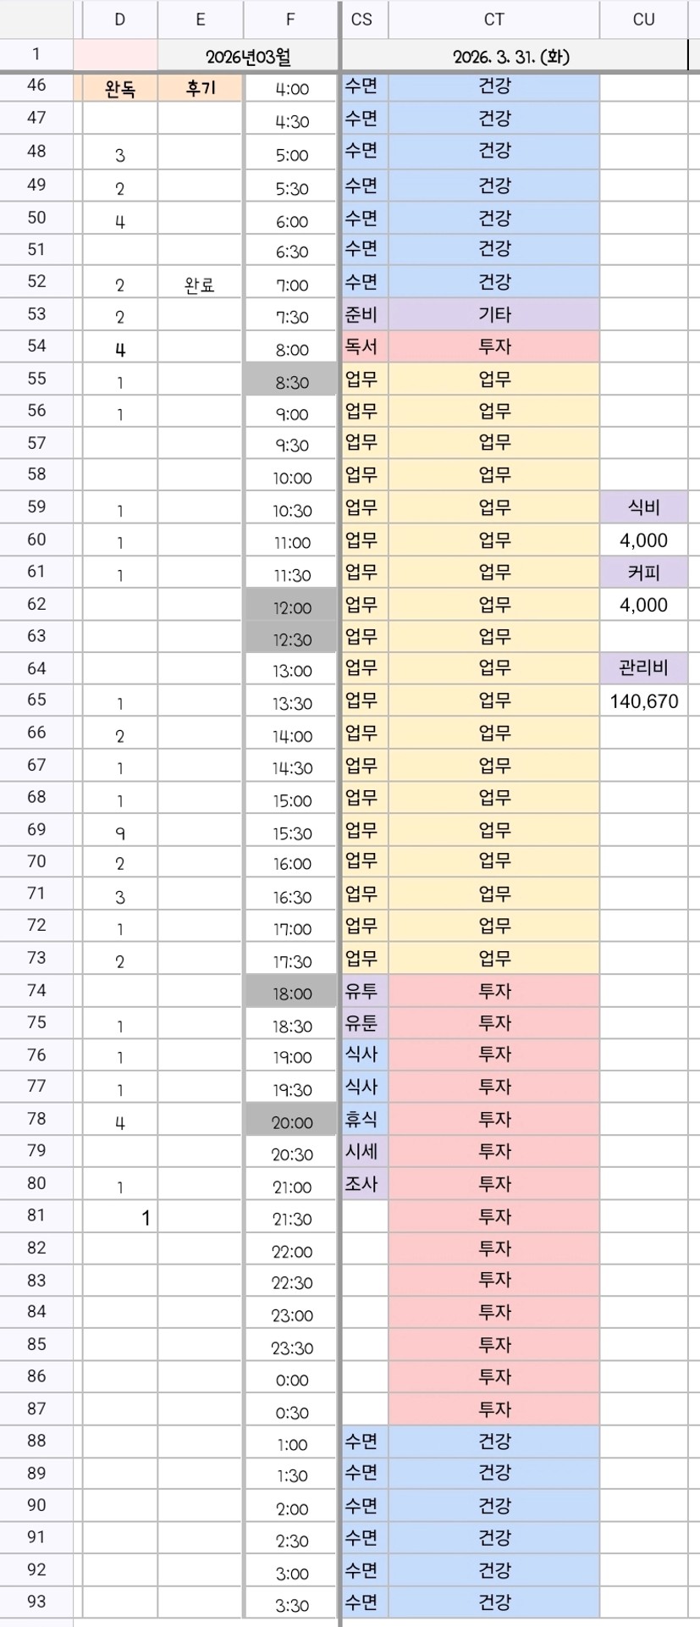Click the 완독 header cell

tap(119, 88)
